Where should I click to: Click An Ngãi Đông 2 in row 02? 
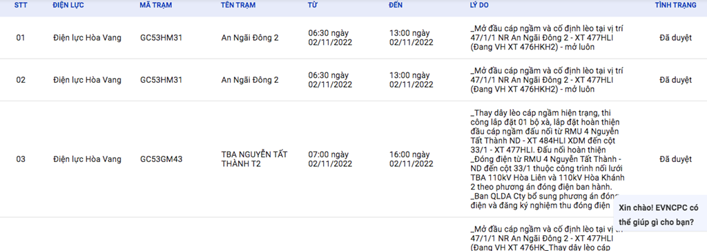coord(250,80)
